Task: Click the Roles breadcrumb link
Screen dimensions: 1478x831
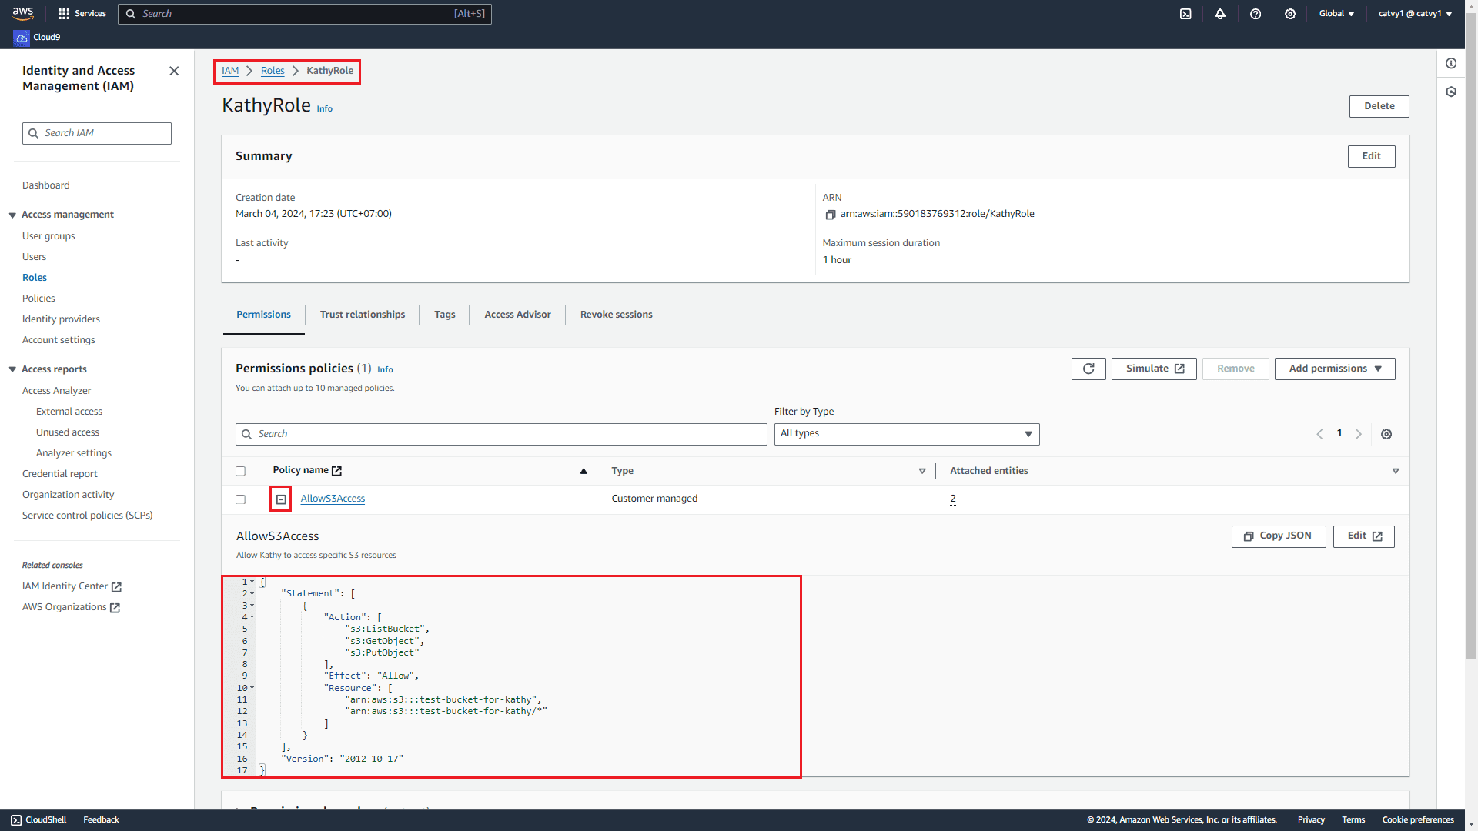Action: [273, 71]
